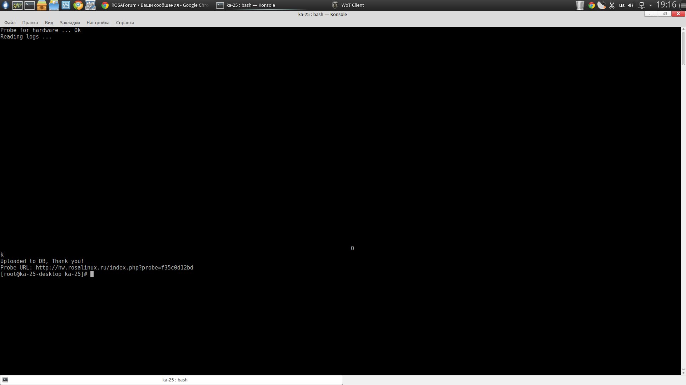Launch the system monitor graph icon
The height and width of the screenshot is (385, 686).
pyautogui.click(x=17, y=5)
